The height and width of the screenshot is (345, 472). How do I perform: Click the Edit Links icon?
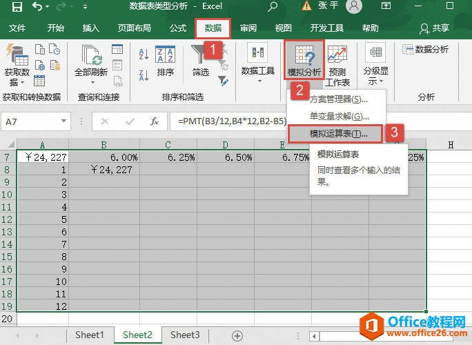click(118, 81)
